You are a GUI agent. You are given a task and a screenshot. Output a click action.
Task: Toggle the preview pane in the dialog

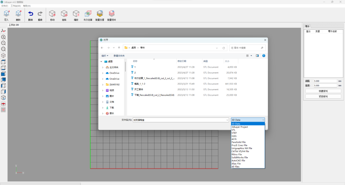click(257, 56)
